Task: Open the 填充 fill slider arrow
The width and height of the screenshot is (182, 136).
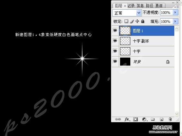Action: pyautogui.click(x=176, y=22)
